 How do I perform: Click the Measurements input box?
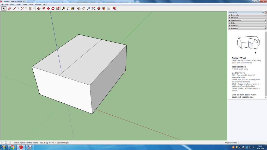tap(252, 143)
